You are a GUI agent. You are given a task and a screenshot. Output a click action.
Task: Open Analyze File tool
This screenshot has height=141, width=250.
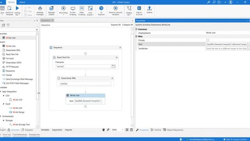tap(129, 11)
